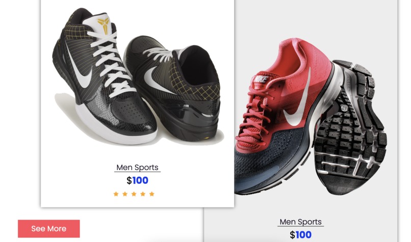The height and width of the screenshot is (242, 411).
Task: Click NIKE label on red shoe tongue
Action: [x=260, y=79]
